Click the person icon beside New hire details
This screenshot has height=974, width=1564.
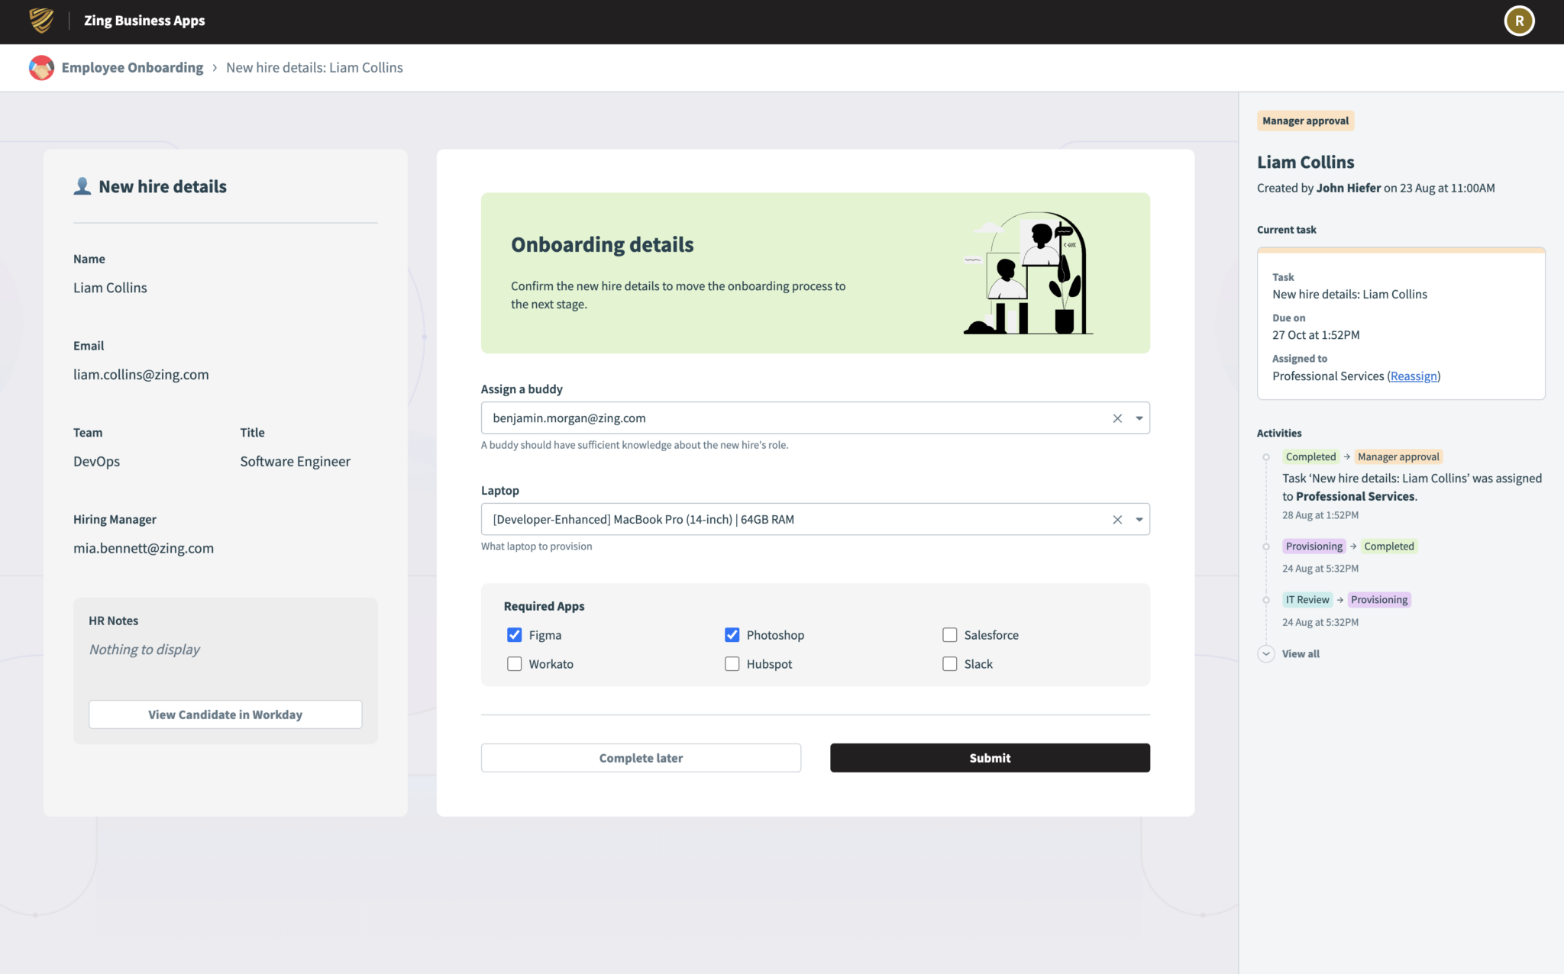coord(82,186)
